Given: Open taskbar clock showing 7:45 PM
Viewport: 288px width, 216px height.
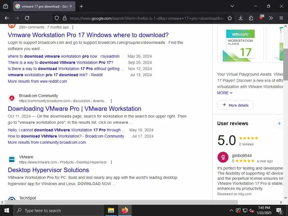Looking at the screenshot, I should tap(264, 210).
